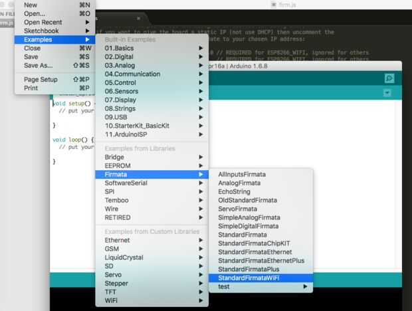Open the StandardFirmataChipKIT example
The width and height of the screenshot is (412, 311).
261,243
